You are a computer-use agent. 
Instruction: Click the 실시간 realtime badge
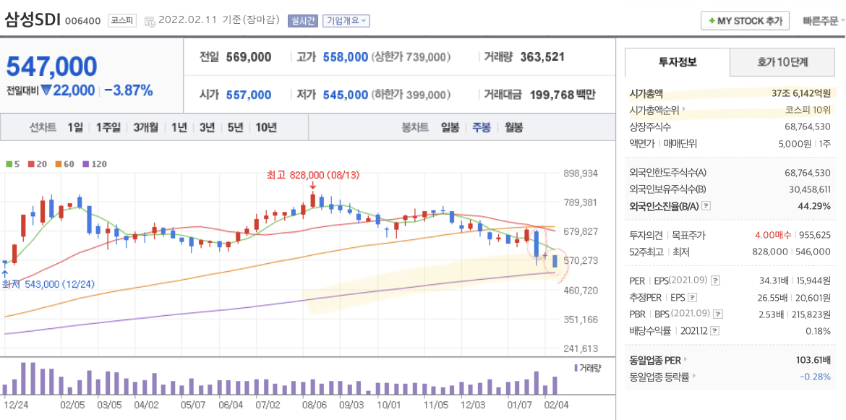(303, 21)
